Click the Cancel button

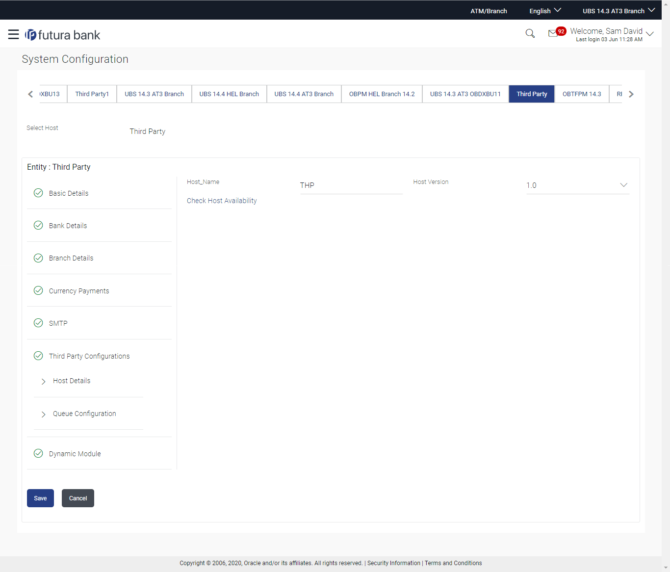tap(78, 498)
